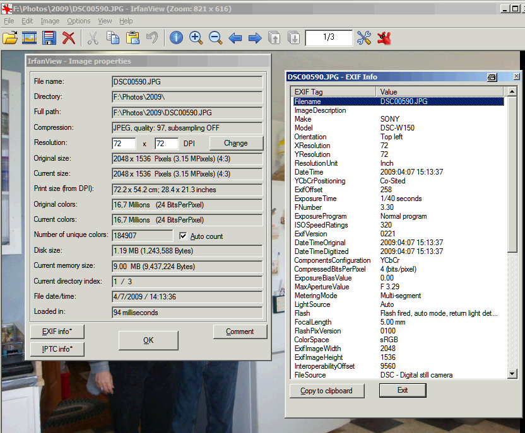Viewport: 525px width, 433px height.
Task: Click the red IrfanView cat mascot icon
Action: pyautogui.click(x=384, y=38)
